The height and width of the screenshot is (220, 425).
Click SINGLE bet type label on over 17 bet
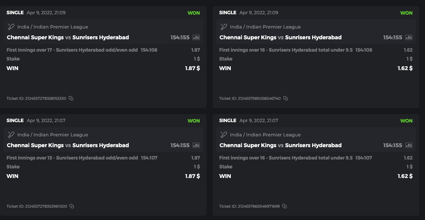pos(15,13)
